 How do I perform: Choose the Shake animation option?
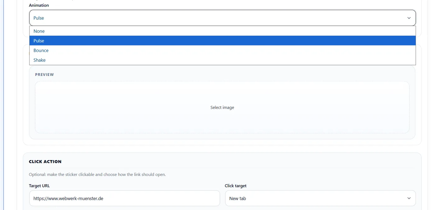[x=222, y=60]
